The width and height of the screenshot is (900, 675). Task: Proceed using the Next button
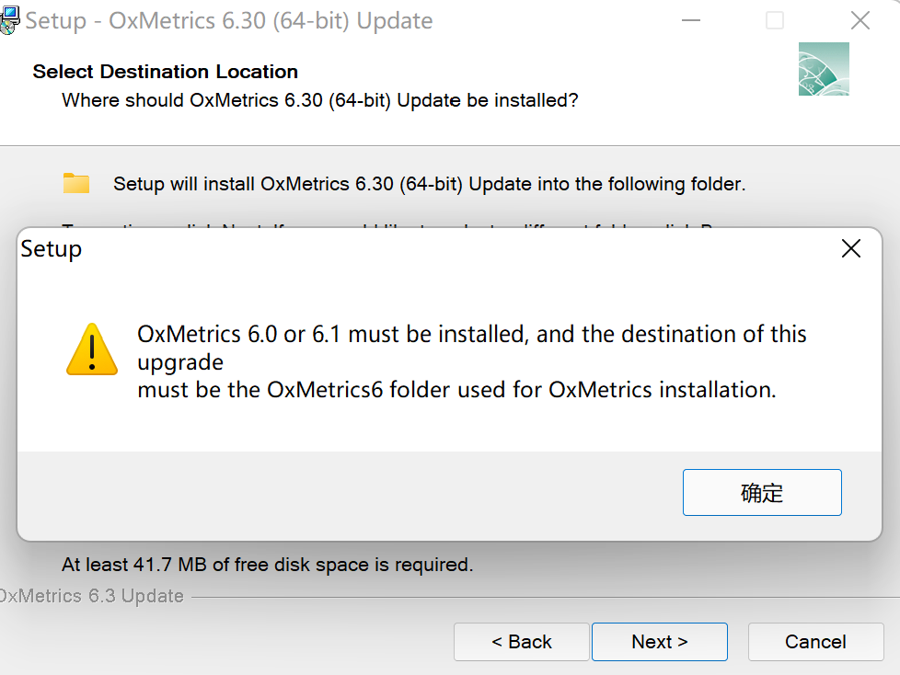659,642
